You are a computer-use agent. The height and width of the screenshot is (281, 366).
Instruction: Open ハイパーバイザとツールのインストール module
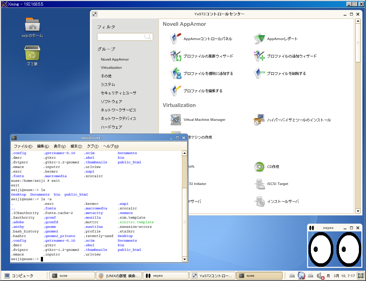292,120
